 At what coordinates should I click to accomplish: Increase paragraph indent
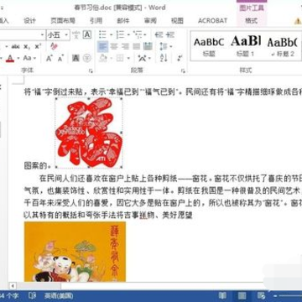click(170, 35)
